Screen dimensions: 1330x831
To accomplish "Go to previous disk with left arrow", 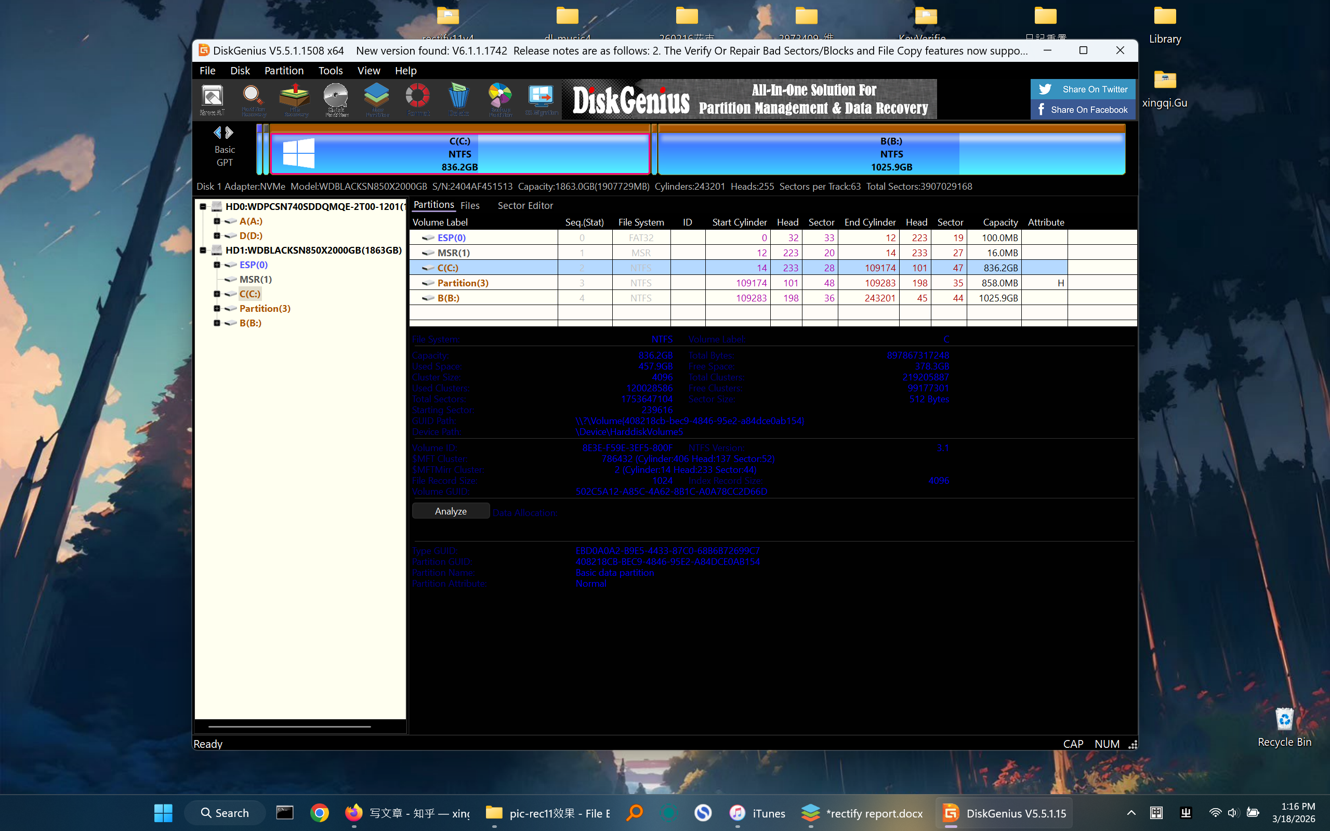I will pyautogui.click(x=218, y=133).
